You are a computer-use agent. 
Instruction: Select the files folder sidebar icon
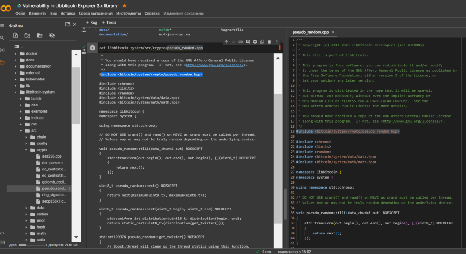[x=2, y=62]
